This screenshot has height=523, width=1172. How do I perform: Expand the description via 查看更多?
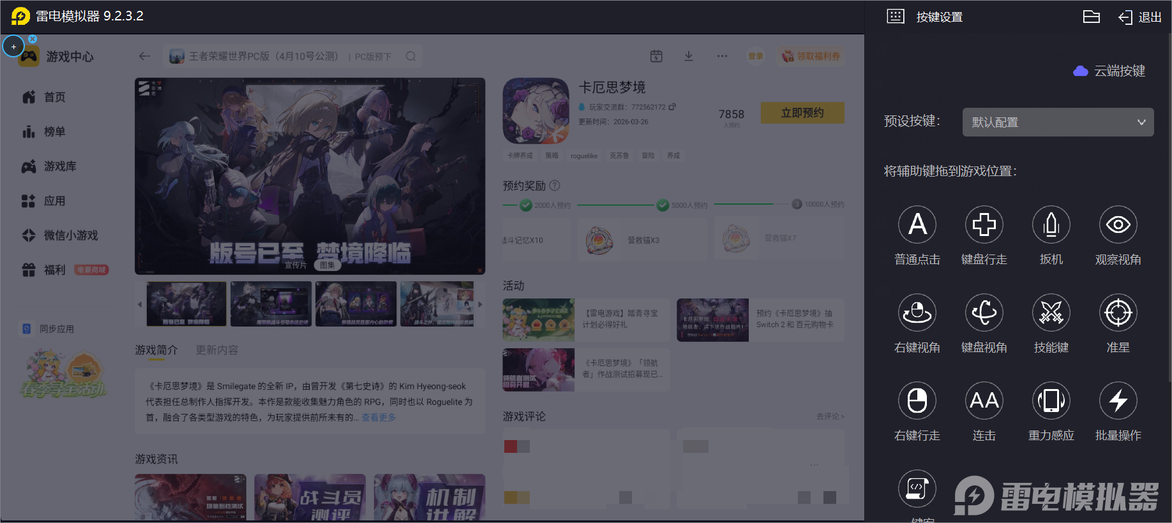point(379,417)
